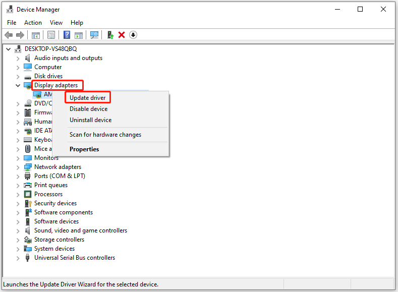Toggle the console tree toolbar icon
The width and height of the screenshot is (398, 292).
tap(36, 35)
